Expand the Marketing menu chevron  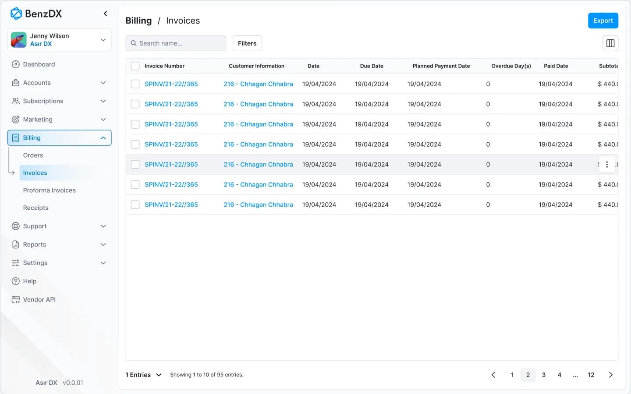pyautogui.click(x=103, y=120)
